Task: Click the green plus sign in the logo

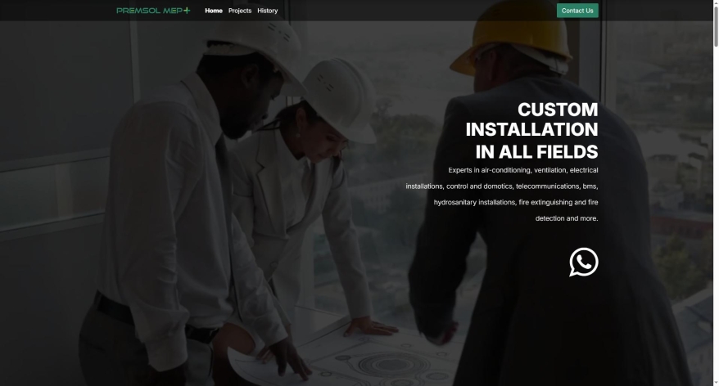Action: coord(187,10)
